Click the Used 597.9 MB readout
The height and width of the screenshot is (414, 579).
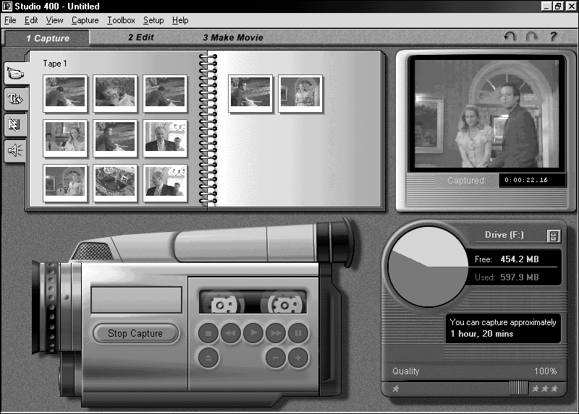[x=507, y=277]
